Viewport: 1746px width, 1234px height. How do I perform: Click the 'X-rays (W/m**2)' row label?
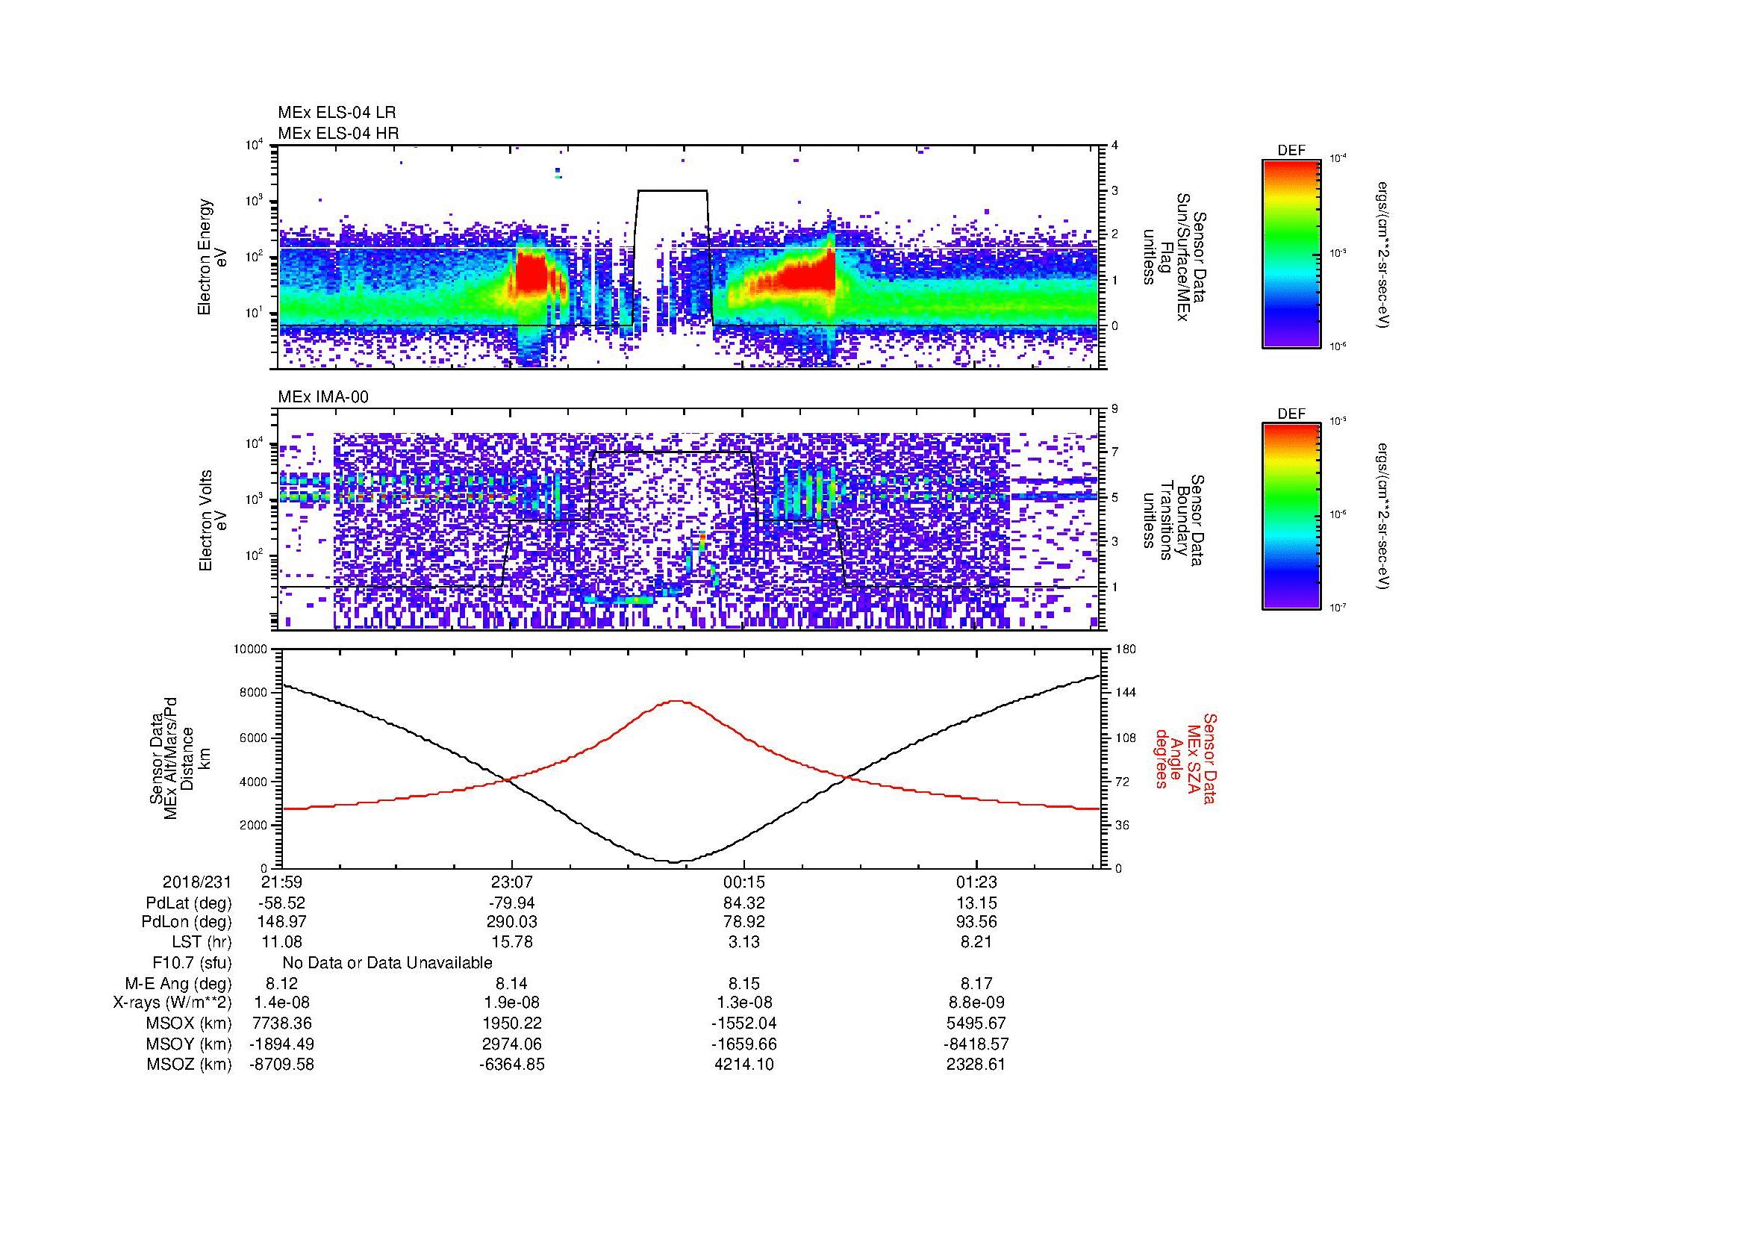pyautogui.click(x=172, y=1003)
